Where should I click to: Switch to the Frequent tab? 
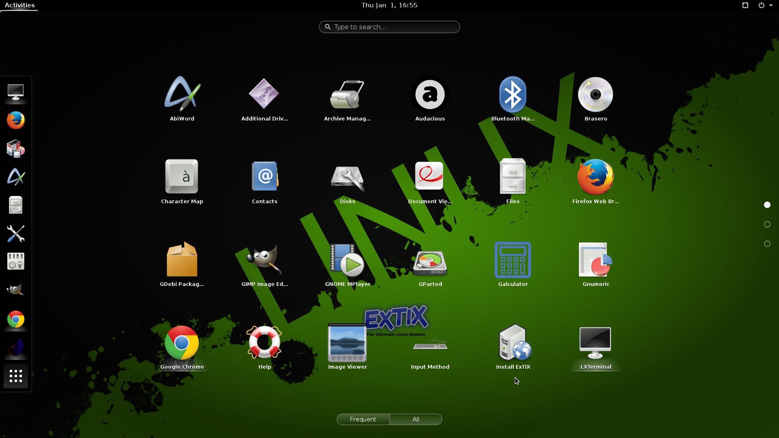pyautogui.click(x=363, y=419)
